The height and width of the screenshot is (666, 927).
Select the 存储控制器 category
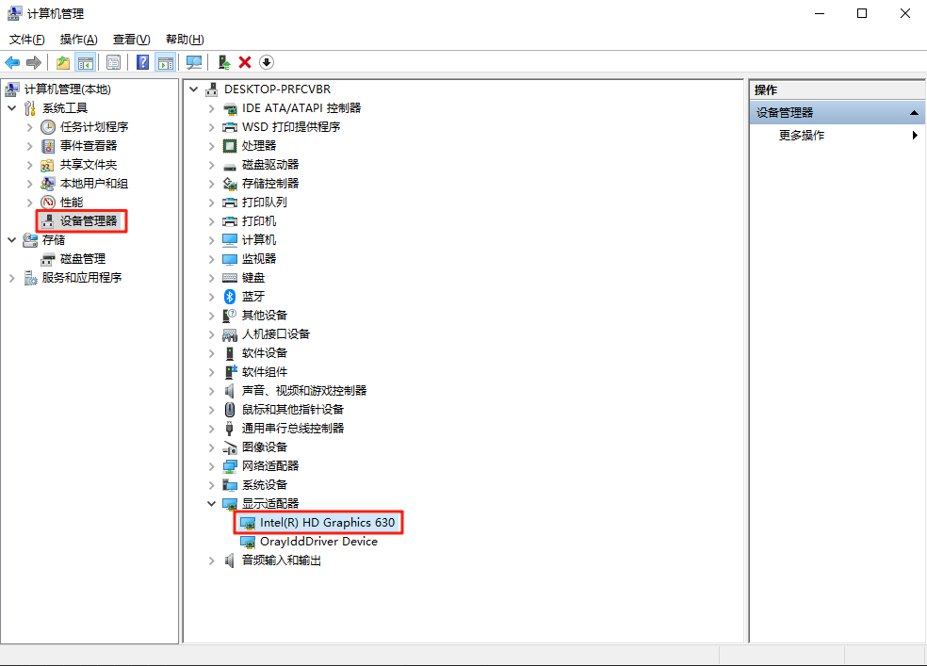(270, 183)
